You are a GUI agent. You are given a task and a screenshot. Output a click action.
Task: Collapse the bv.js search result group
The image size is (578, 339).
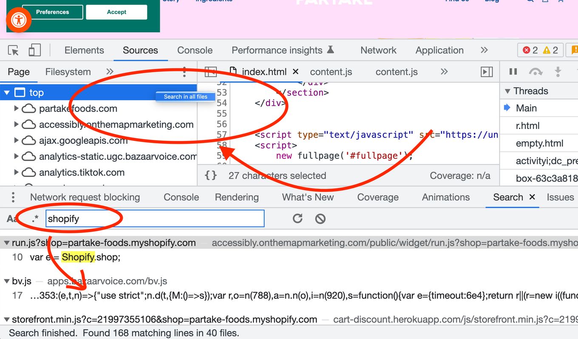tap(7, 281)
